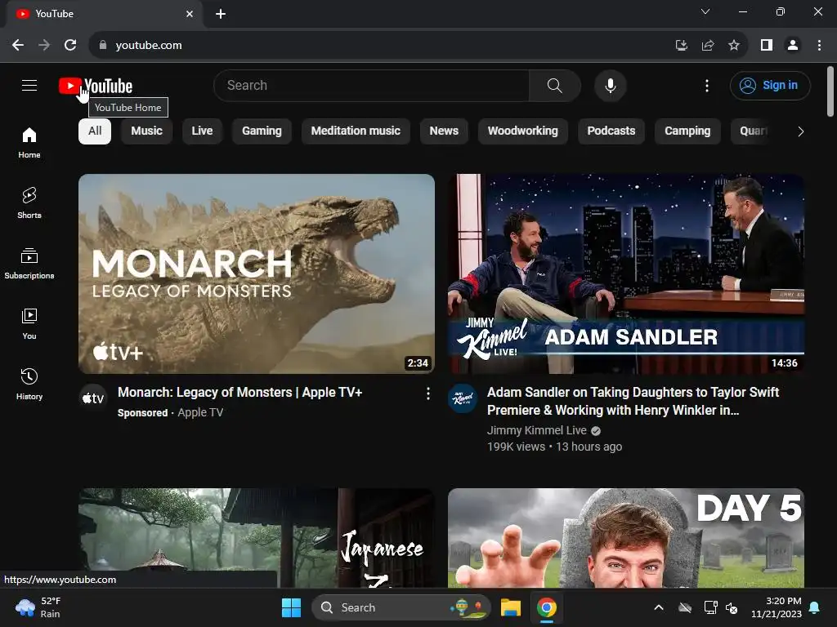837x627 pixels.
Task: Open YouTube settings three-dot menu
Action: click(x=707, y=85)
